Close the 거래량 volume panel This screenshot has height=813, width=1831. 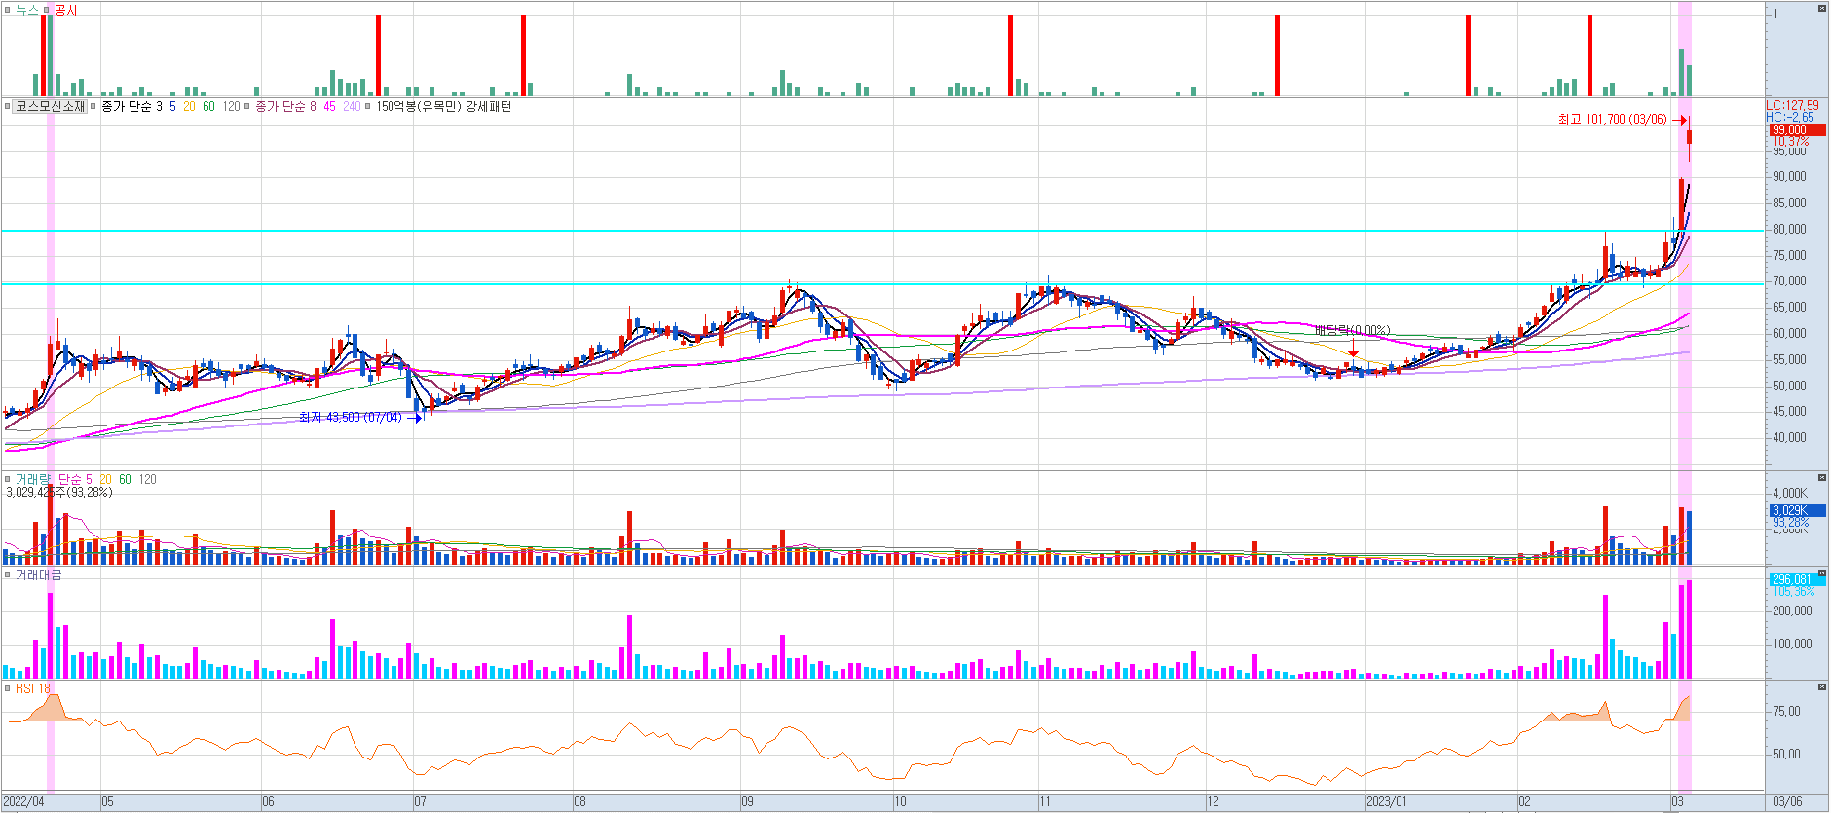1822,478
